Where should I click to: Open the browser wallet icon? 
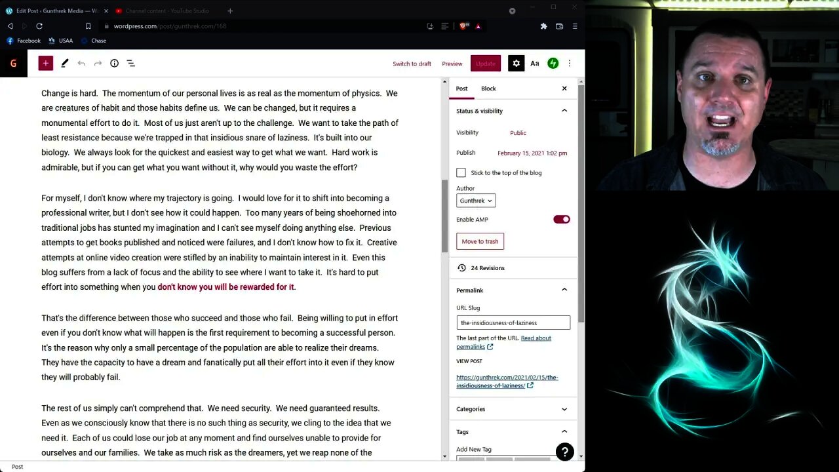coord(559,26)
